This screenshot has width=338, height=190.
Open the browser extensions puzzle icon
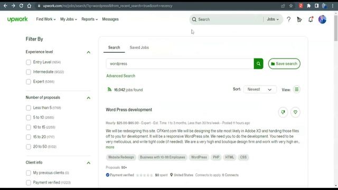[x=308, y=6]
